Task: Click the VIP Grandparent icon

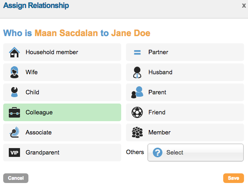Action: point(14,152)
